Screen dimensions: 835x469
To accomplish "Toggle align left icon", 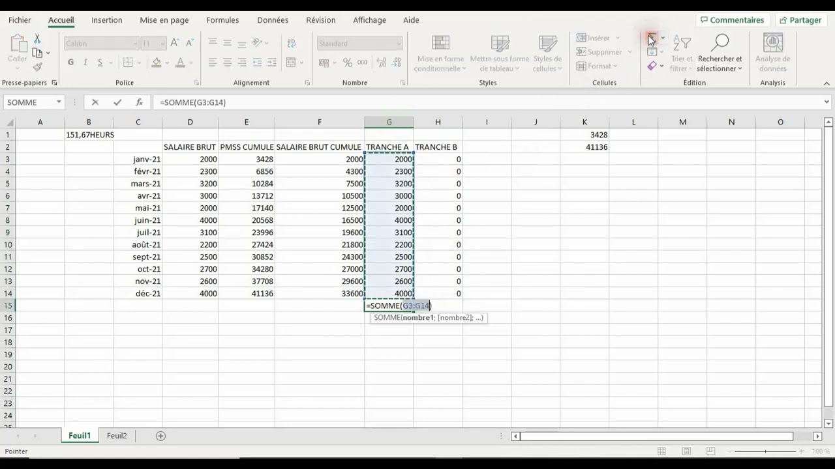I will 213,63.
